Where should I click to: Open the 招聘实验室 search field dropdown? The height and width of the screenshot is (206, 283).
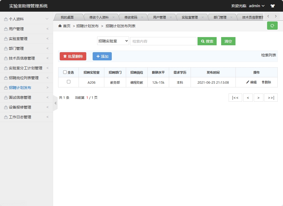pyautogui.click(x=113, y=41)
